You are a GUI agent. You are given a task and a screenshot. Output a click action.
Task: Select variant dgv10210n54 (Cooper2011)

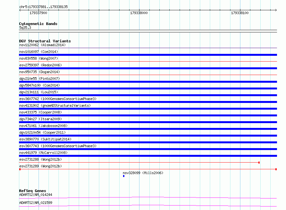[x=42, y=132]
